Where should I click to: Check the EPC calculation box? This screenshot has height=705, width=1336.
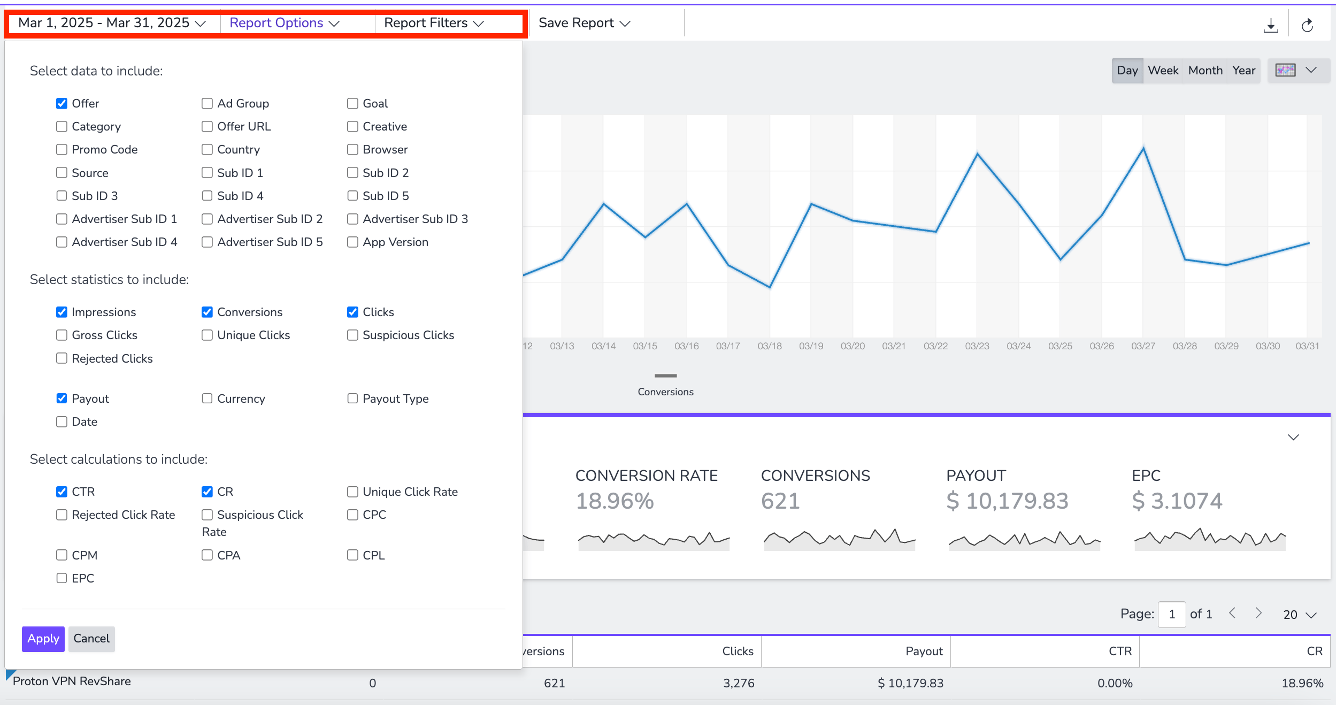click(x=62, y=578)
